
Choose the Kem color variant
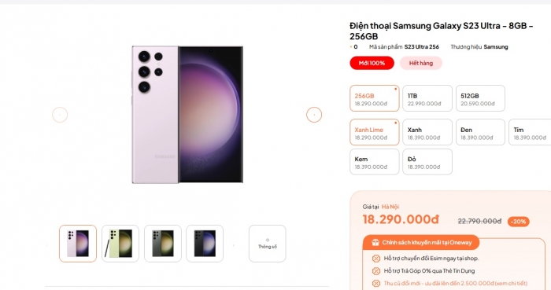375,162
